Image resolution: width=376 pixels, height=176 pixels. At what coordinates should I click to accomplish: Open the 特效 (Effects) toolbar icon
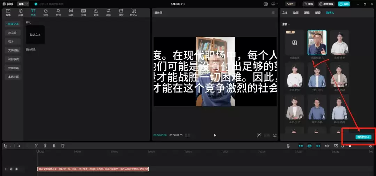[x=58, y=13]
